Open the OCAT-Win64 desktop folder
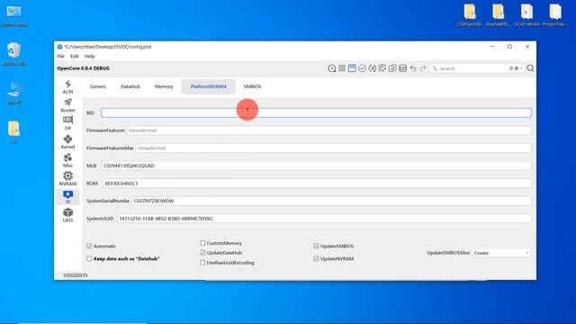576x324 pixels. coord(526,15)
